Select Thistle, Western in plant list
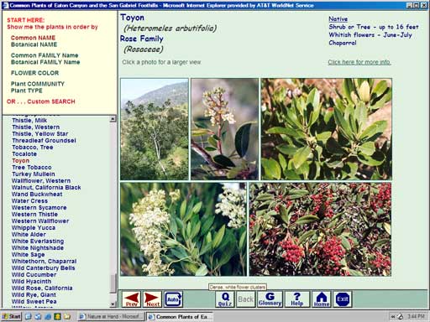 tap(35, 127)
